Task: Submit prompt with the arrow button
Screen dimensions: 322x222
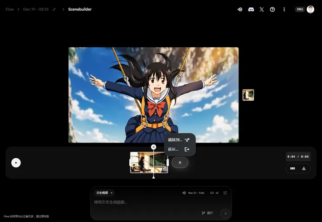Action: (x=225, y=213)
